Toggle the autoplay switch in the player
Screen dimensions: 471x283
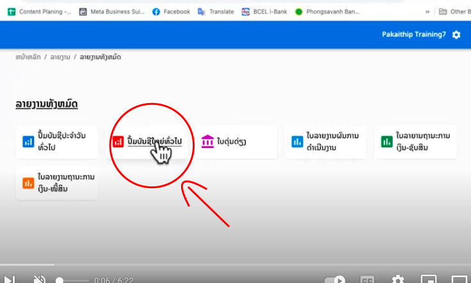coord(335,280)
